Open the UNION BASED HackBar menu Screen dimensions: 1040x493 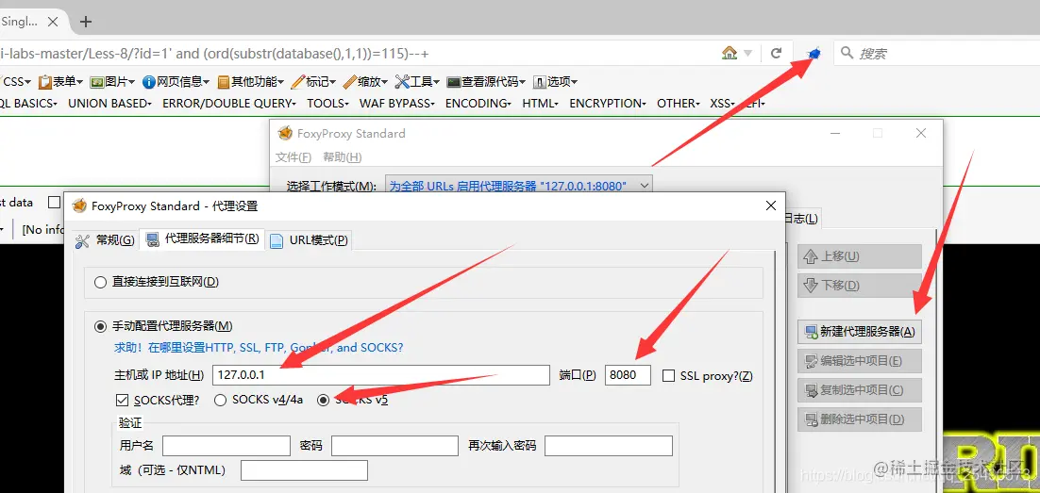110,104
